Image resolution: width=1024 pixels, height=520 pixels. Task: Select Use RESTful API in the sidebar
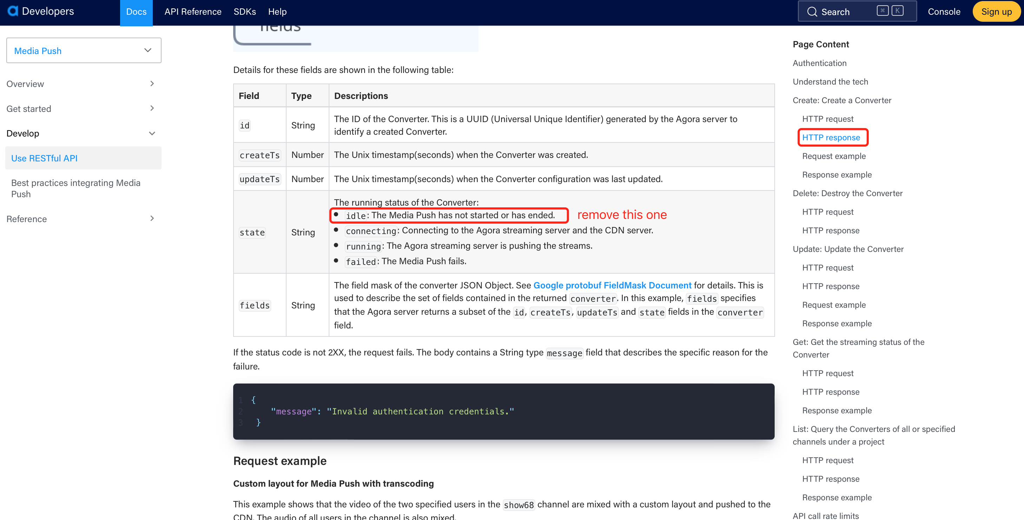44,158
